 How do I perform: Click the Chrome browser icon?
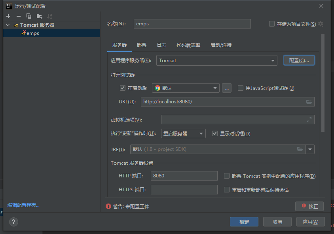(x=158, y=88)
